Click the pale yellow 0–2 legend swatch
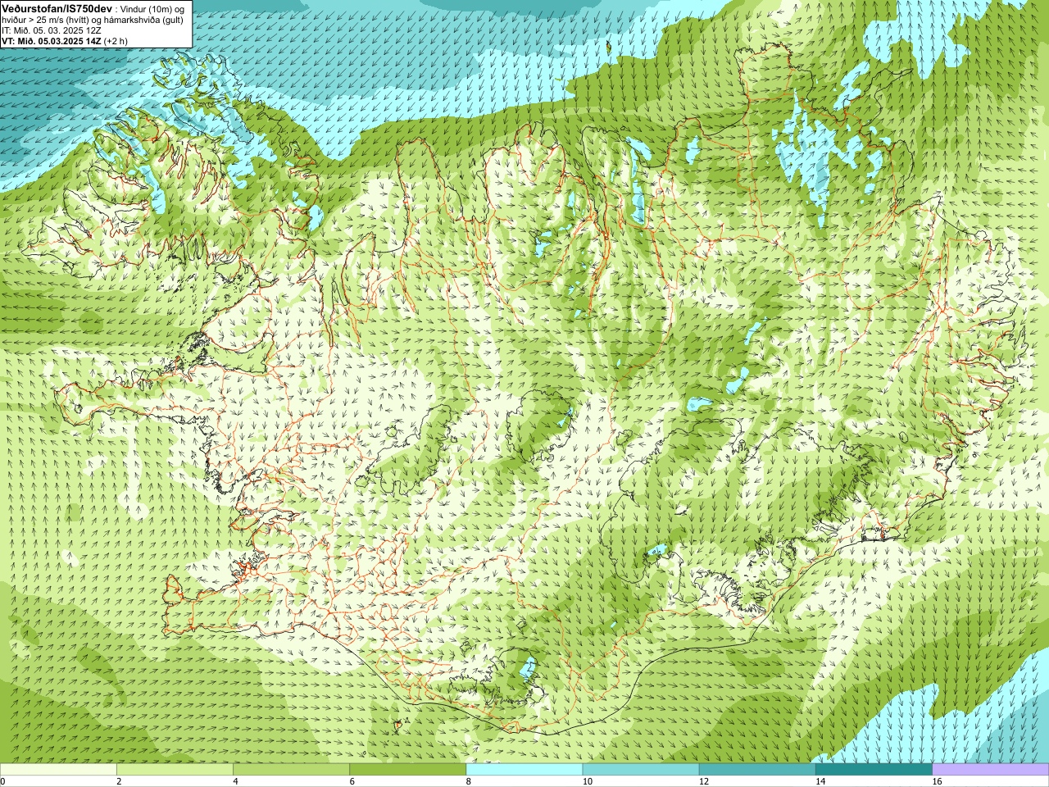This screenshot has height=787, width=1049. 58,770
